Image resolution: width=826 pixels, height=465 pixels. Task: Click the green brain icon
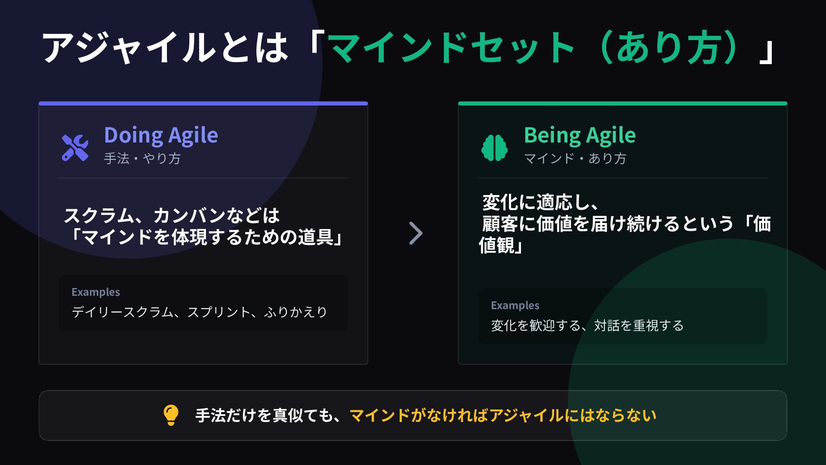coord(494,148)
